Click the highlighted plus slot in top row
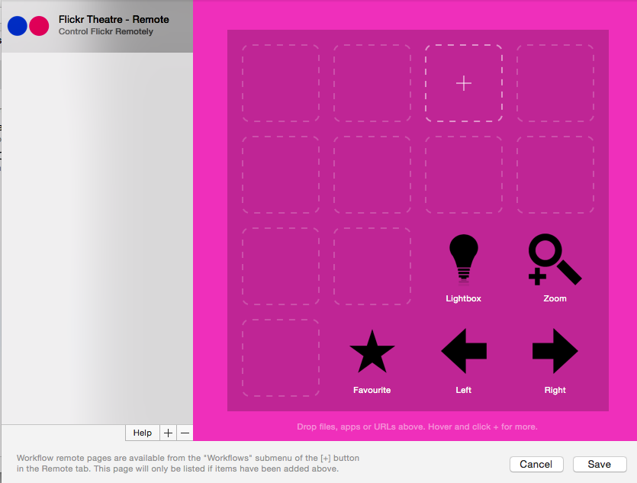This screenshot has height=483, width=637. coord(464,83)
